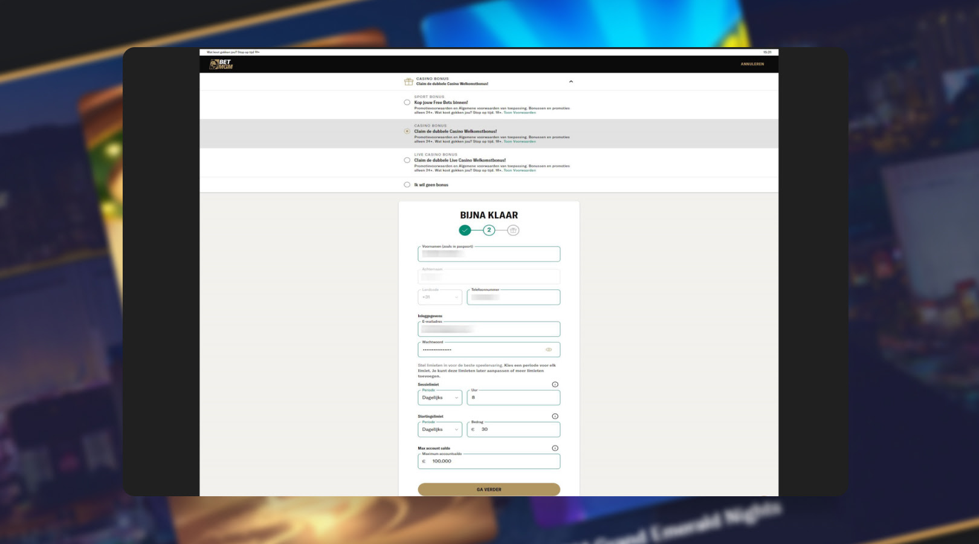Click the Telefoonnummer input field
This screenshot has height=544, width=979.
click(x=514, y=297)
